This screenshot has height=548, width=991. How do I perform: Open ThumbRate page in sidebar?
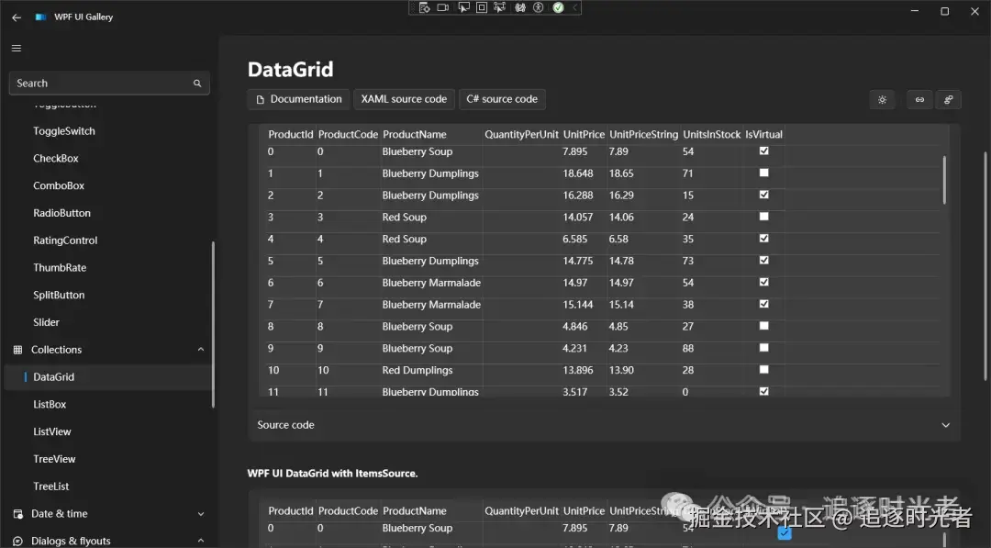60,268
